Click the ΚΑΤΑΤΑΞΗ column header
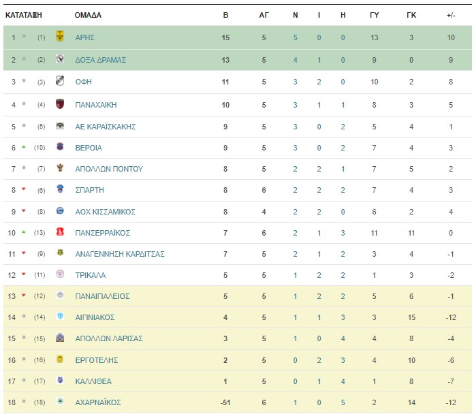Screen dimensions: 474x414 click(24, 15)
